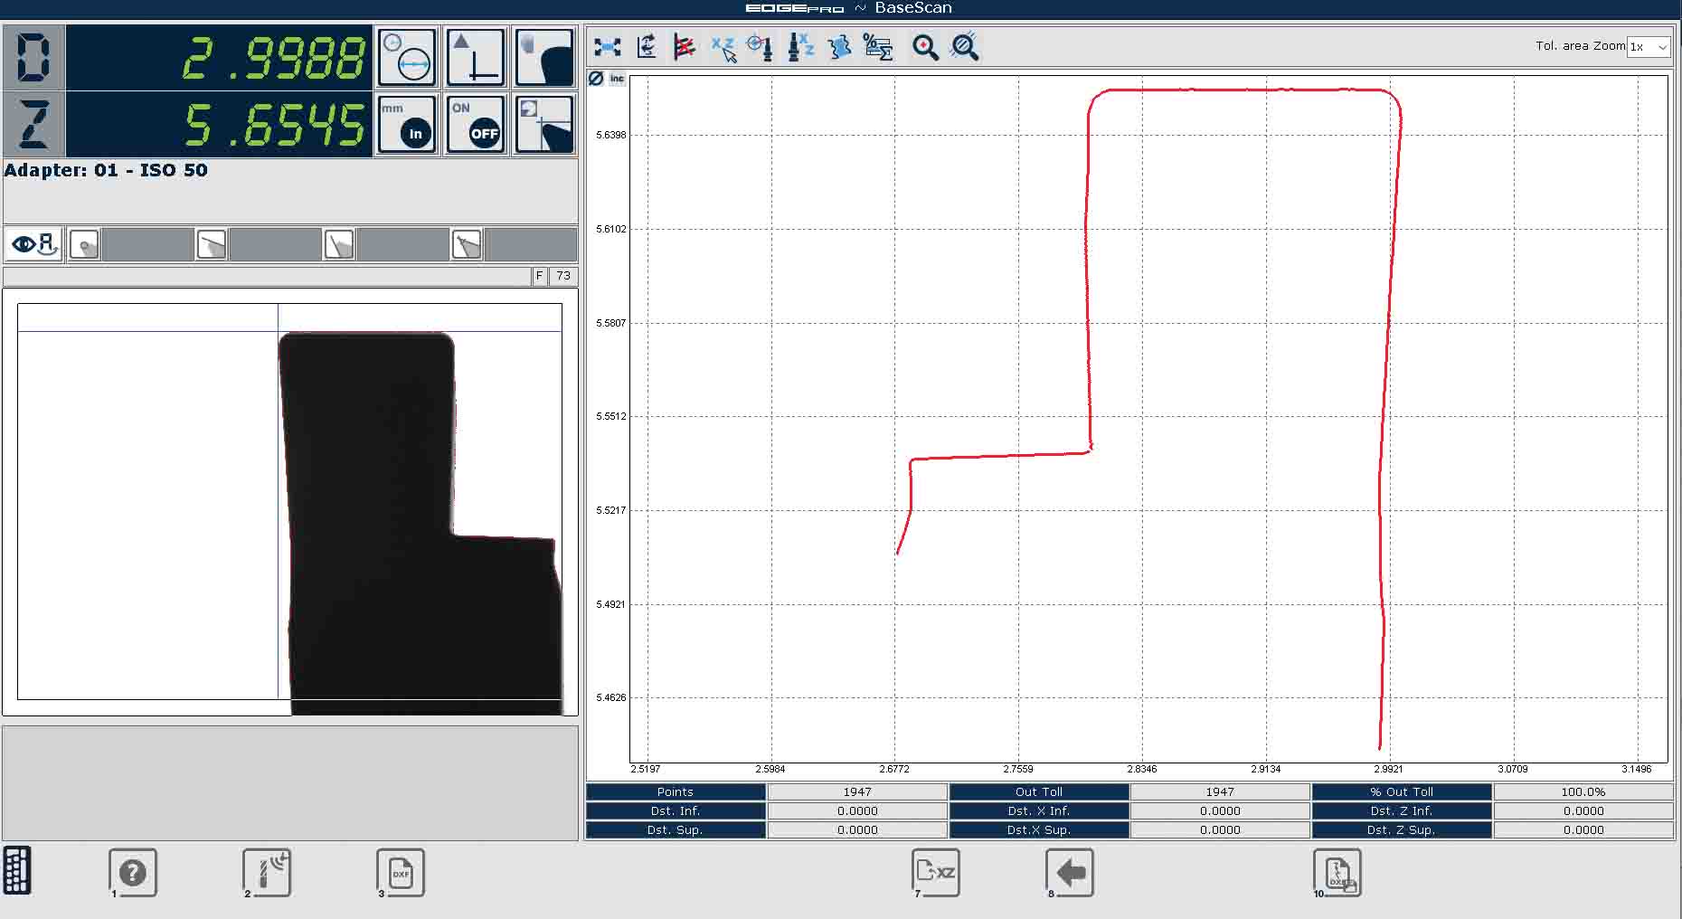Toggle the radius/diameter measurement mode button
Image resolution: width=1682 pixels, height=919 pixels.
tap(406, 58)
